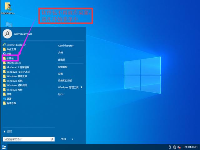The width and height of the screenshot is (200, 150).
Task: Click the Windows start button
Action: pyautogui.click(x=4, y=147)
